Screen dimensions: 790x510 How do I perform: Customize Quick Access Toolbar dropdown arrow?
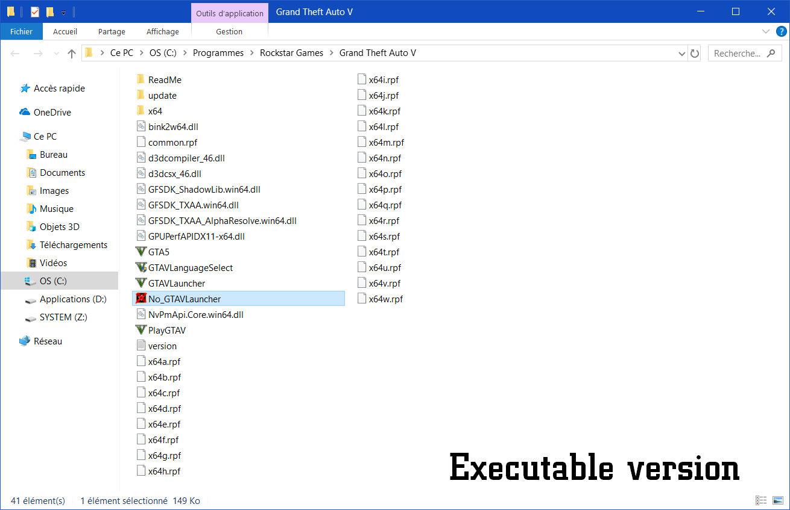(x=63, y=12)
